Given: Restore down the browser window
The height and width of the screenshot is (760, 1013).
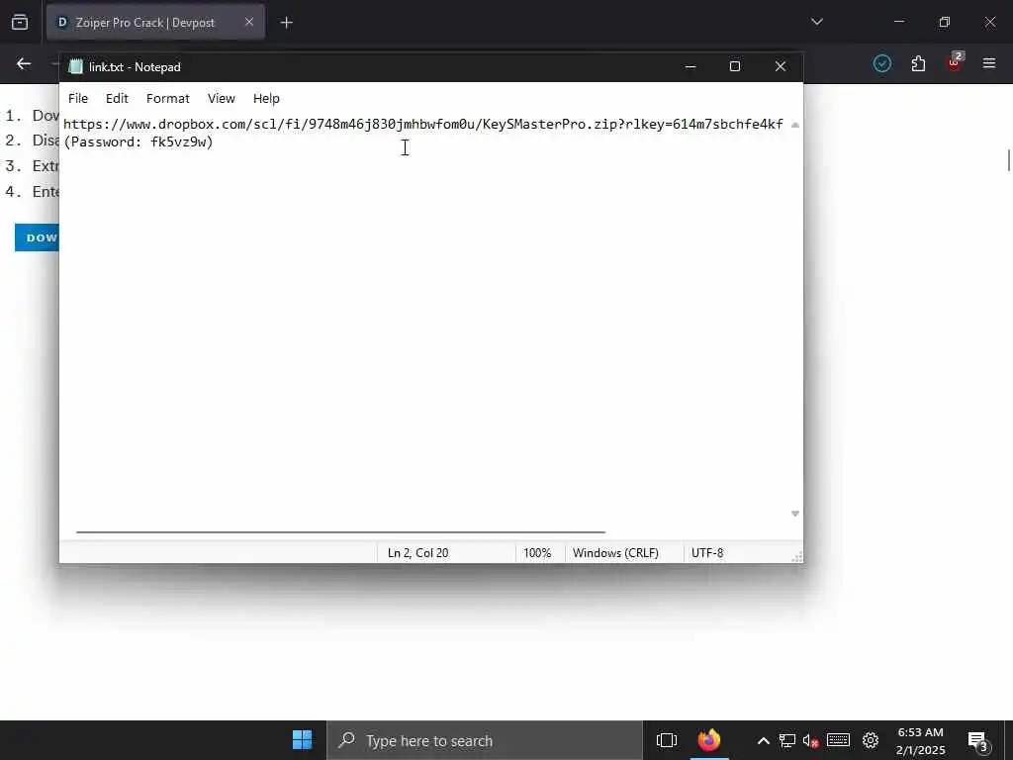Looking at the screenshot, I should click(x=945, y=22).
